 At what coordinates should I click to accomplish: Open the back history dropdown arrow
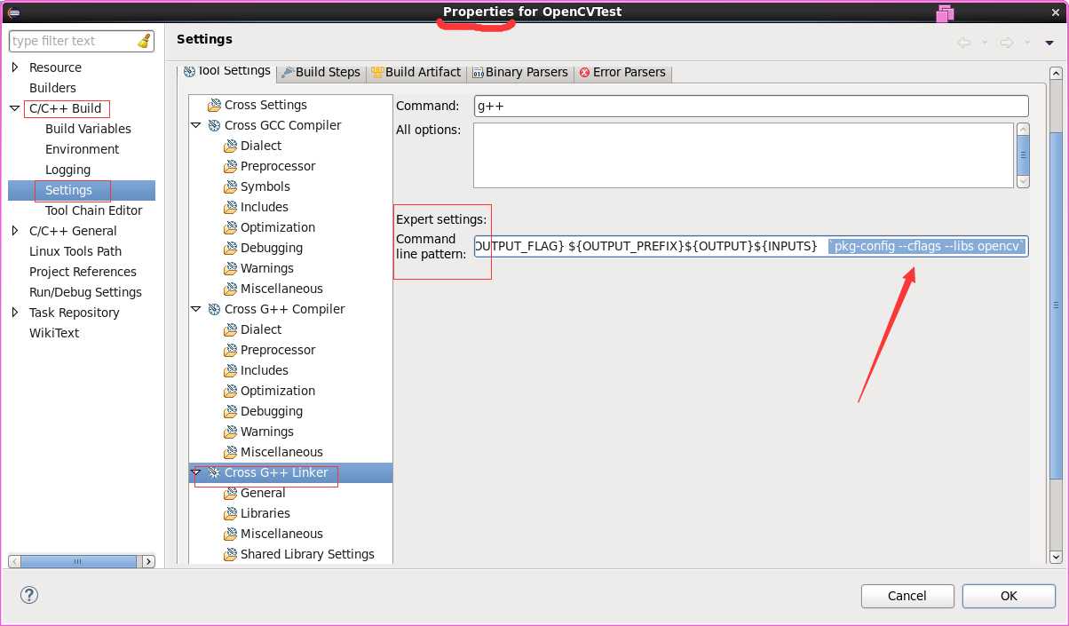(985, 43)
